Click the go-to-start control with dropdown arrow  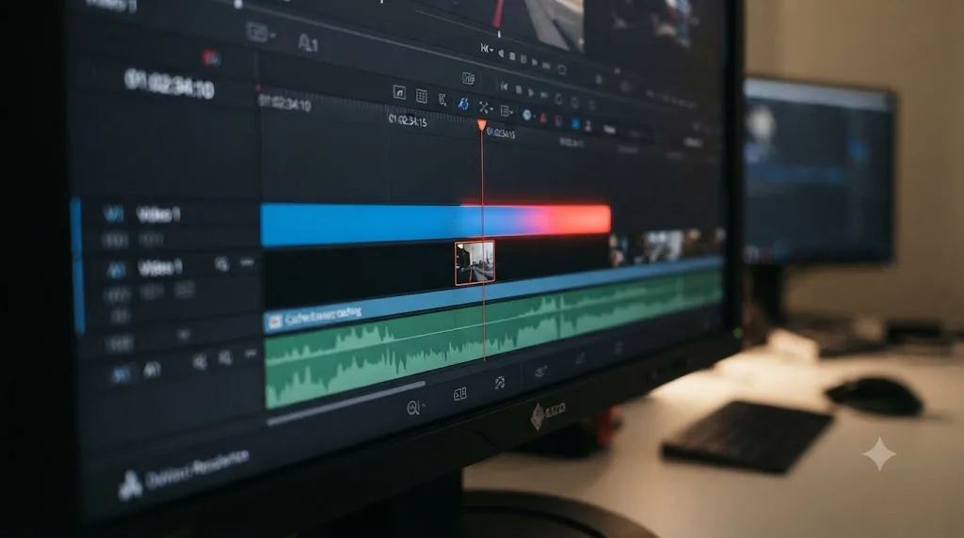click(487, 49)
